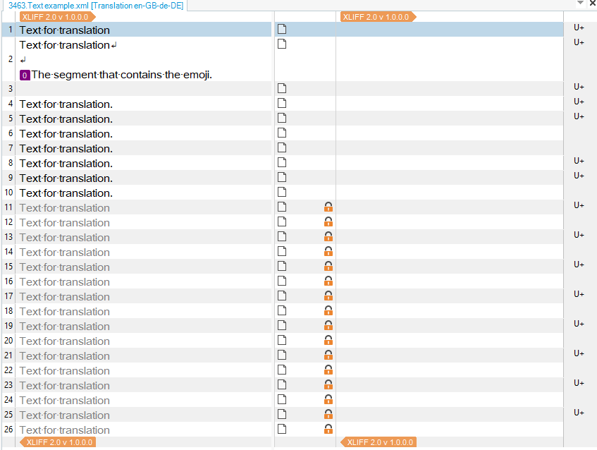Click the status page icon in row 9

click(282, 178)
